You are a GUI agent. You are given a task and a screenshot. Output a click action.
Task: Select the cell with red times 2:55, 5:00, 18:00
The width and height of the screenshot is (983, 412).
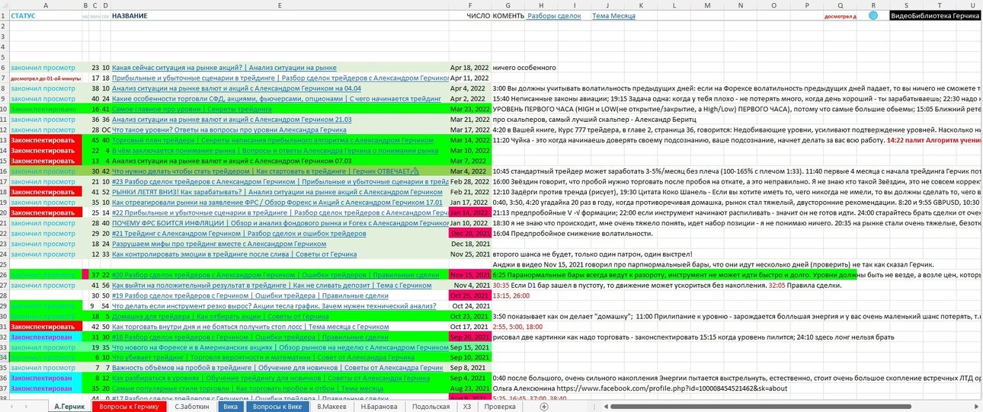click(516, 327)
